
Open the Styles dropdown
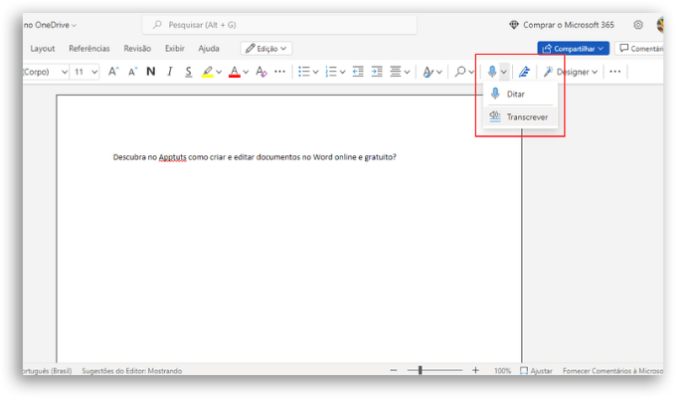click(x=432, y=72)
